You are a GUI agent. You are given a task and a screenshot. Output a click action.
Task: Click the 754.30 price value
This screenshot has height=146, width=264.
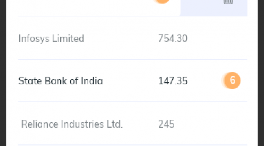pyautogui.click(x=173, y=38)
